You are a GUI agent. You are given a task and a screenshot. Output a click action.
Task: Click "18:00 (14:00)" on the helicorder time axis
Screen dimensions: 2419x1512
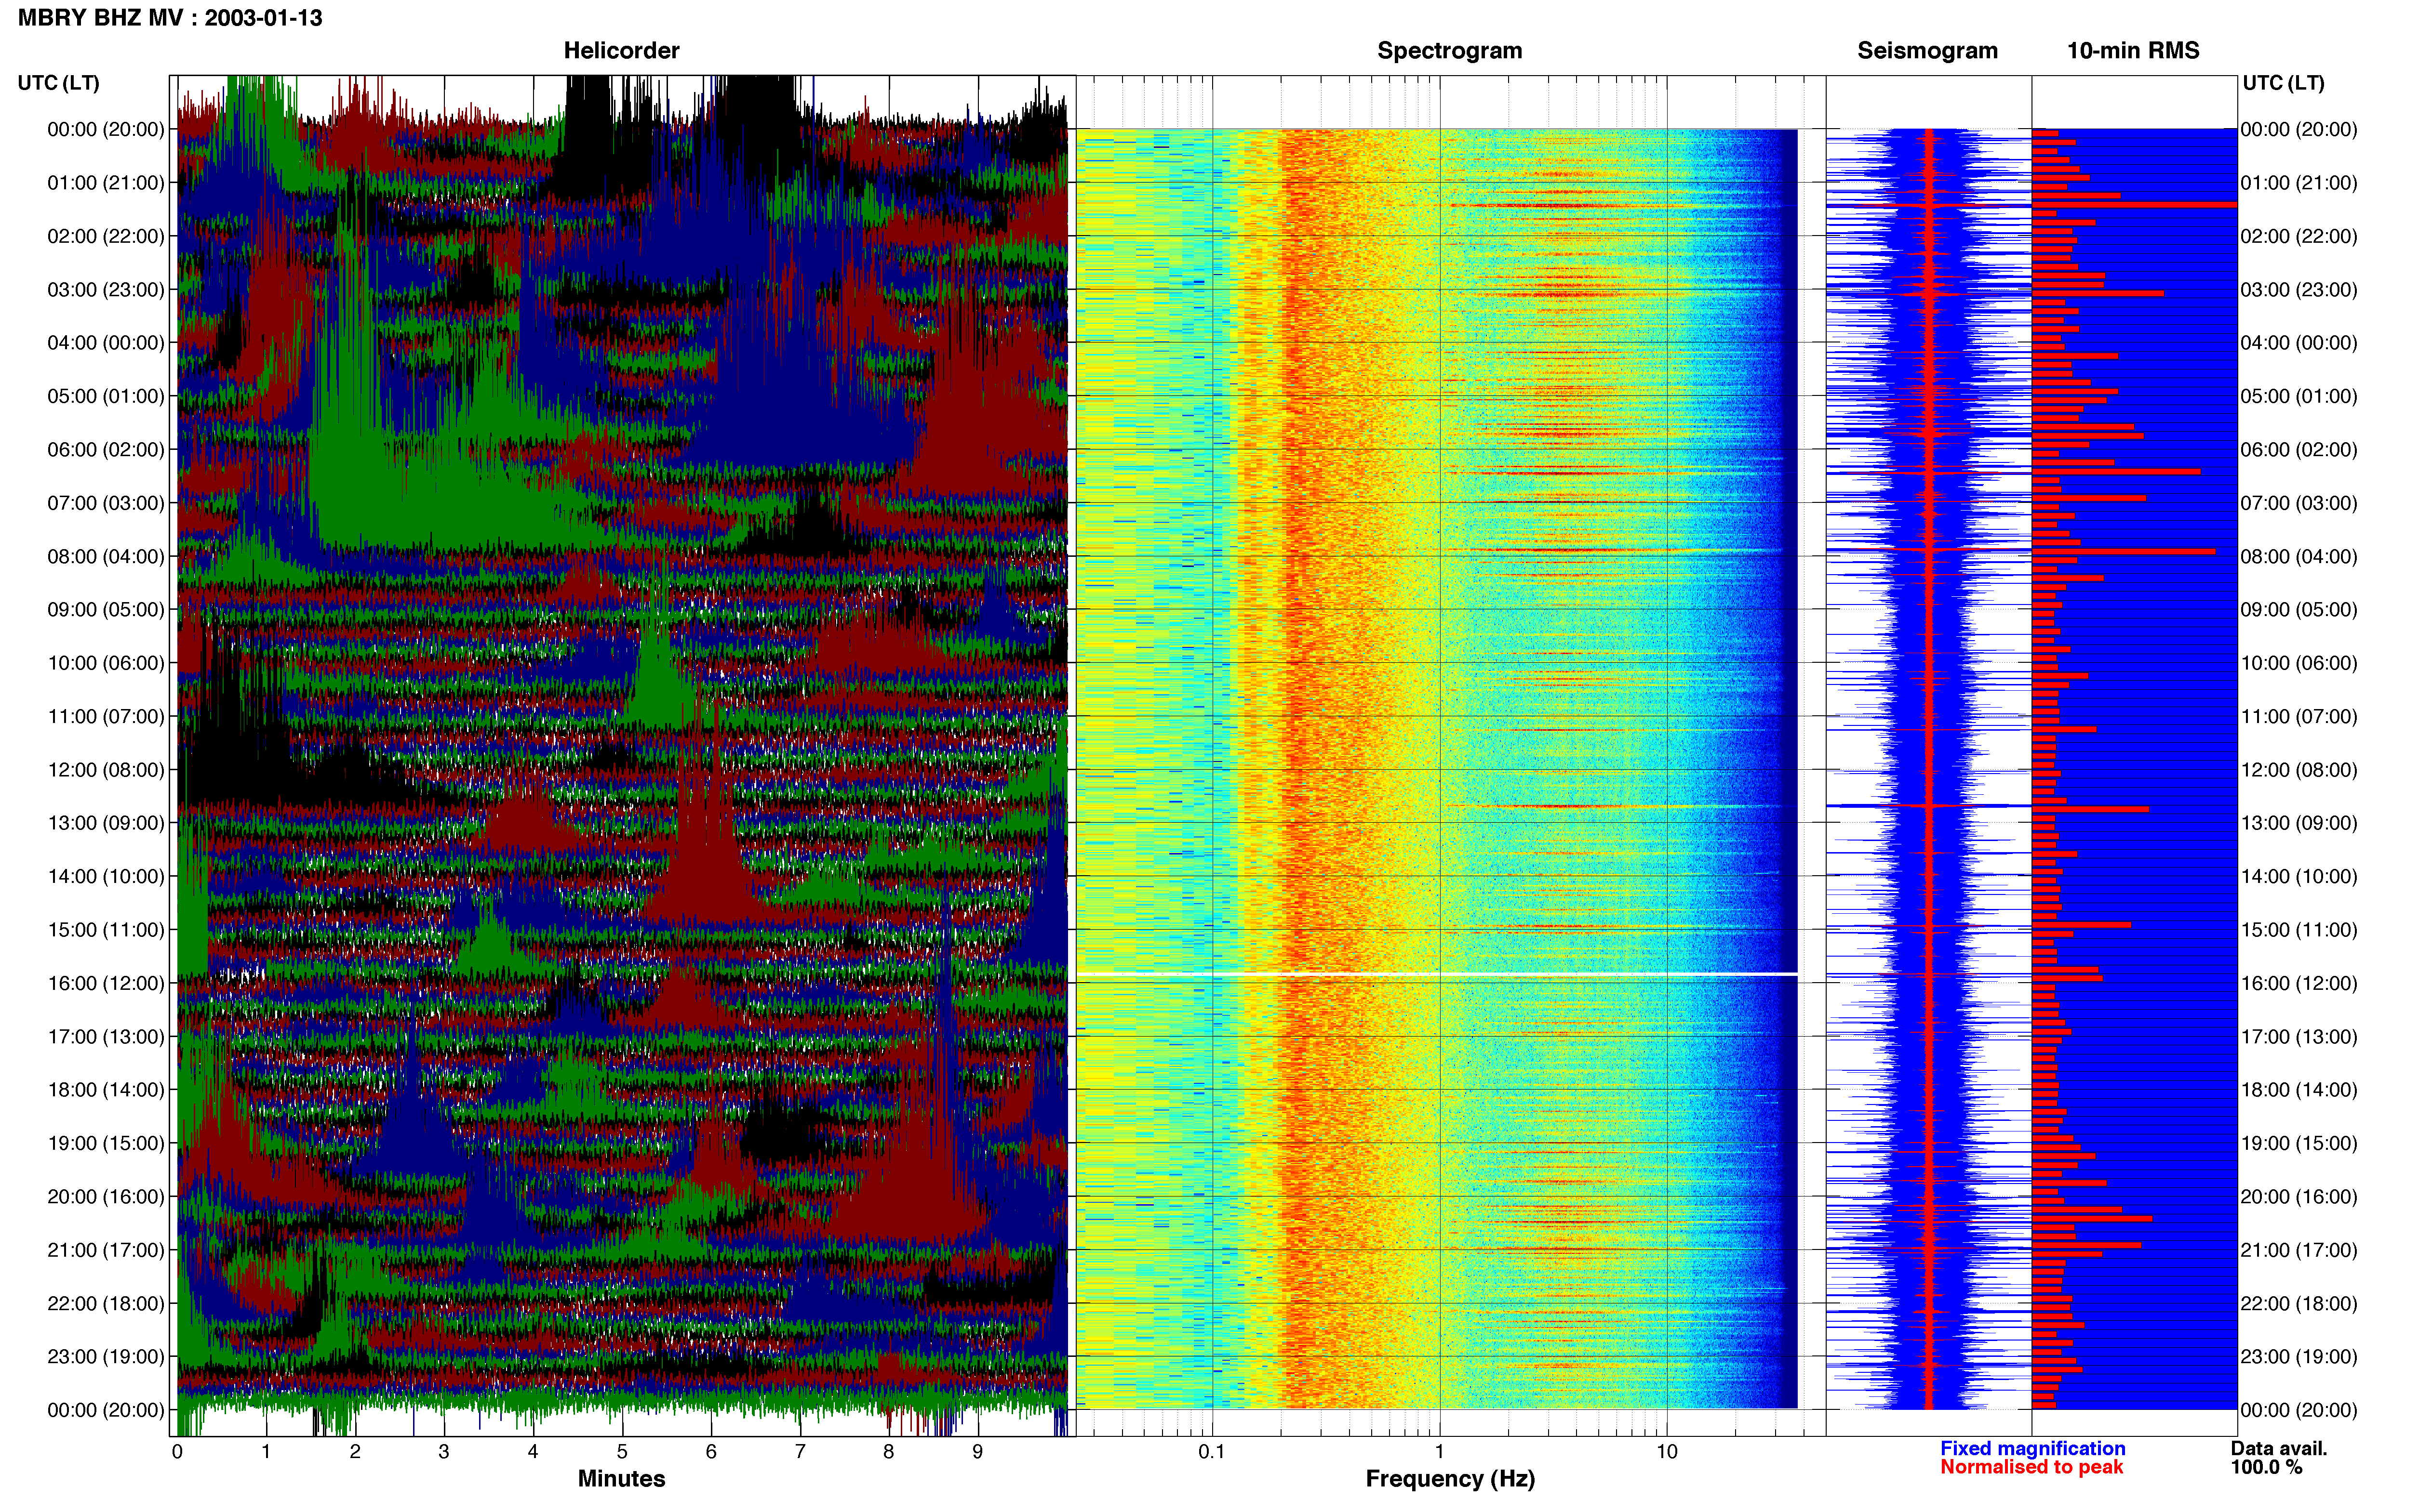click(106, 1090)
